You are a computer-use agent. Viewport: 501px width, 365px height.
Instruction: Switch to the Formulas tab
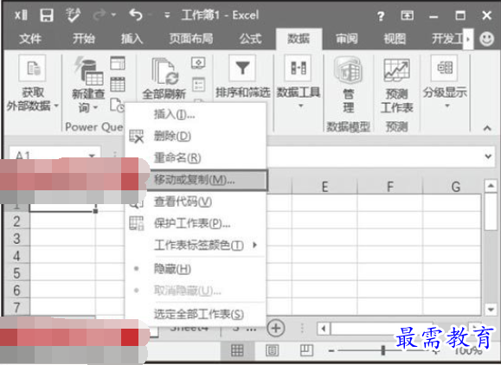coord(251,39)
